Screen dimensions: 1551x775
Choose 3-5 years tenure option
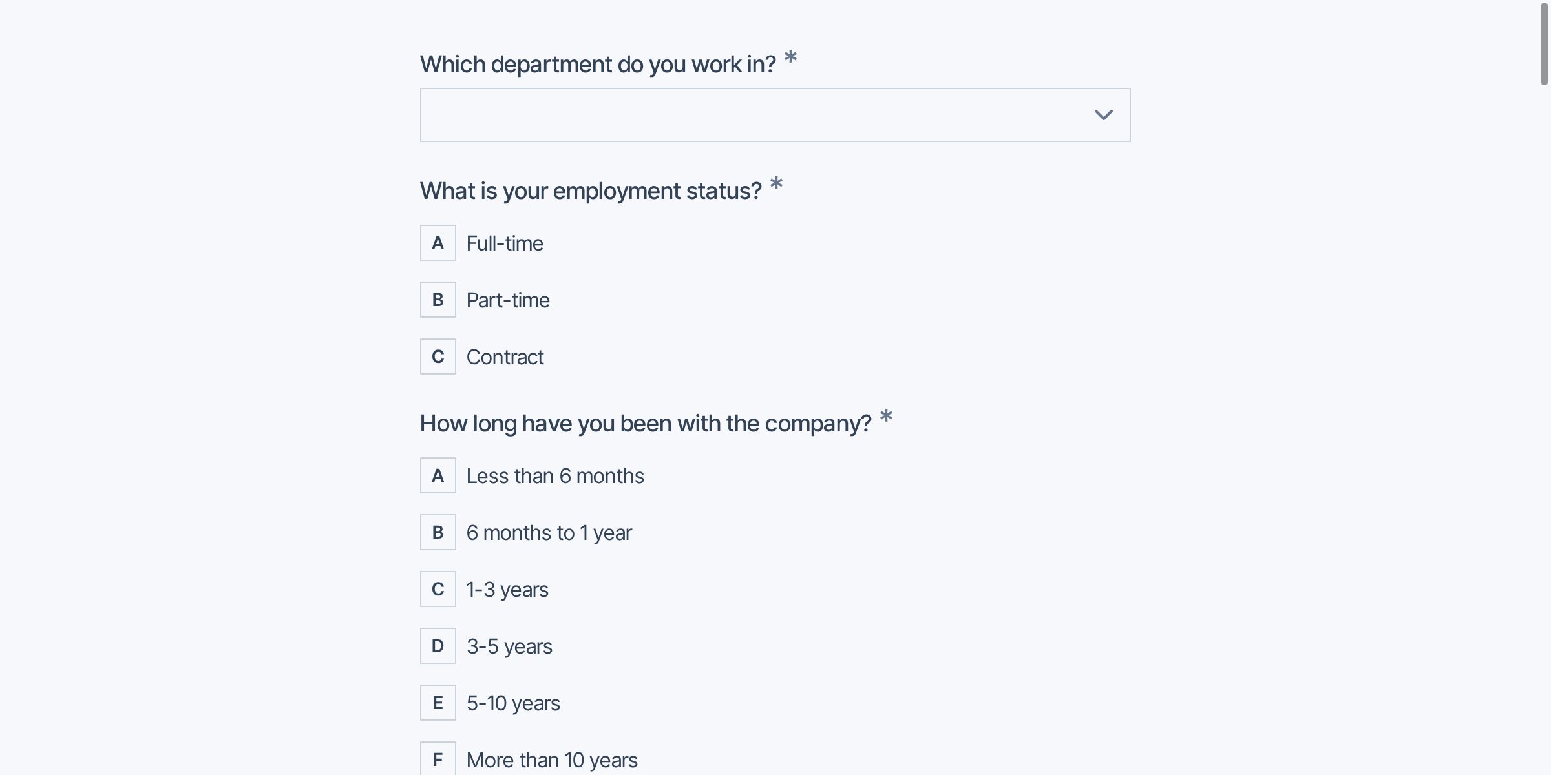tap(509, 646)
